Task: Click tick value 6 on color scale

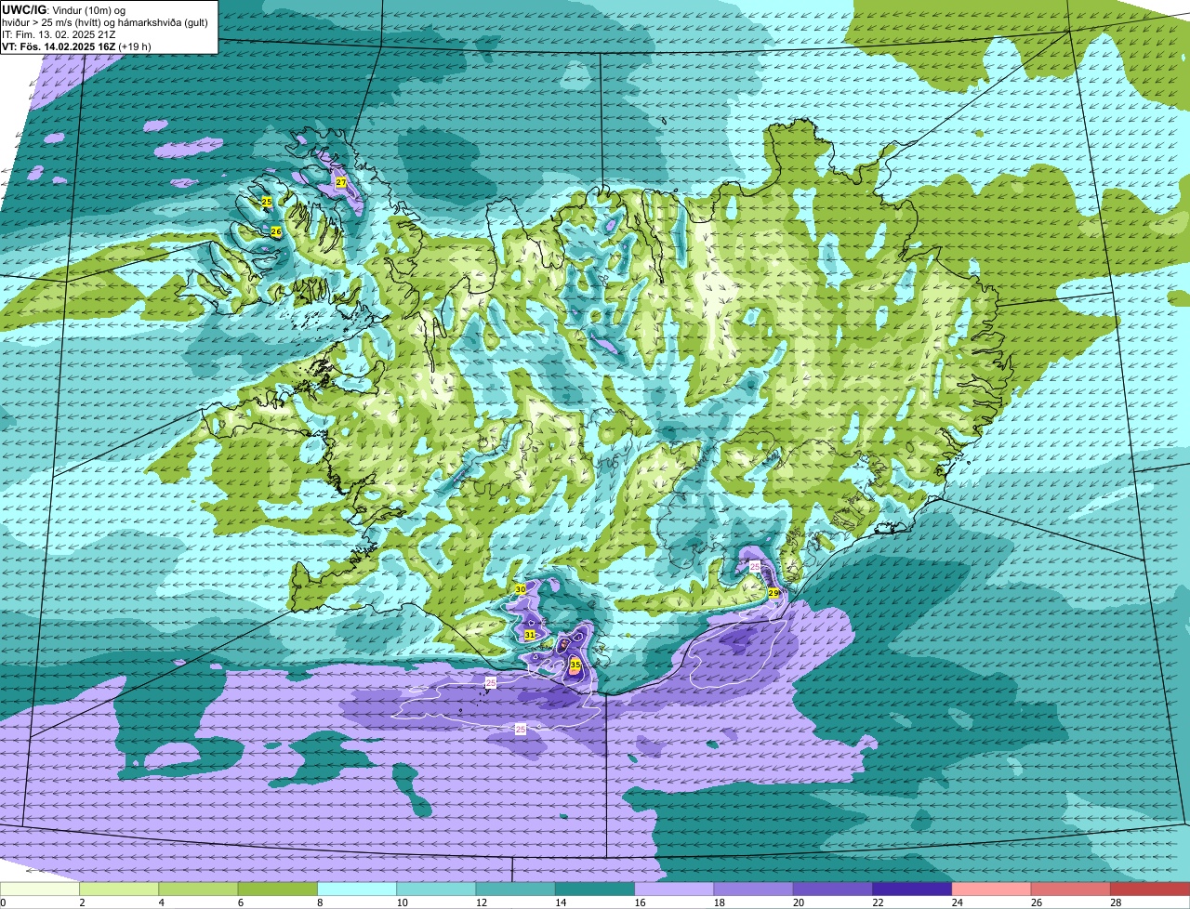Action: pos(241,902)
